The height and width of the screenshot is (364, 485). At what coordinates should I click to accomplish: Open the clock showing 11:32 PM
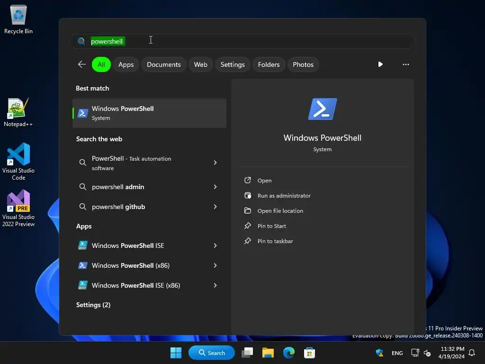[451, 353]
